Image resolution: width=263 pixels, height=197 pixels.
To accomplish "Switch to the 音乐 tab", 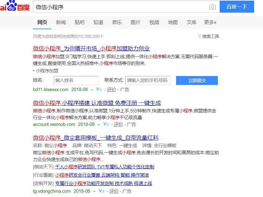I will tap(117, 22).
